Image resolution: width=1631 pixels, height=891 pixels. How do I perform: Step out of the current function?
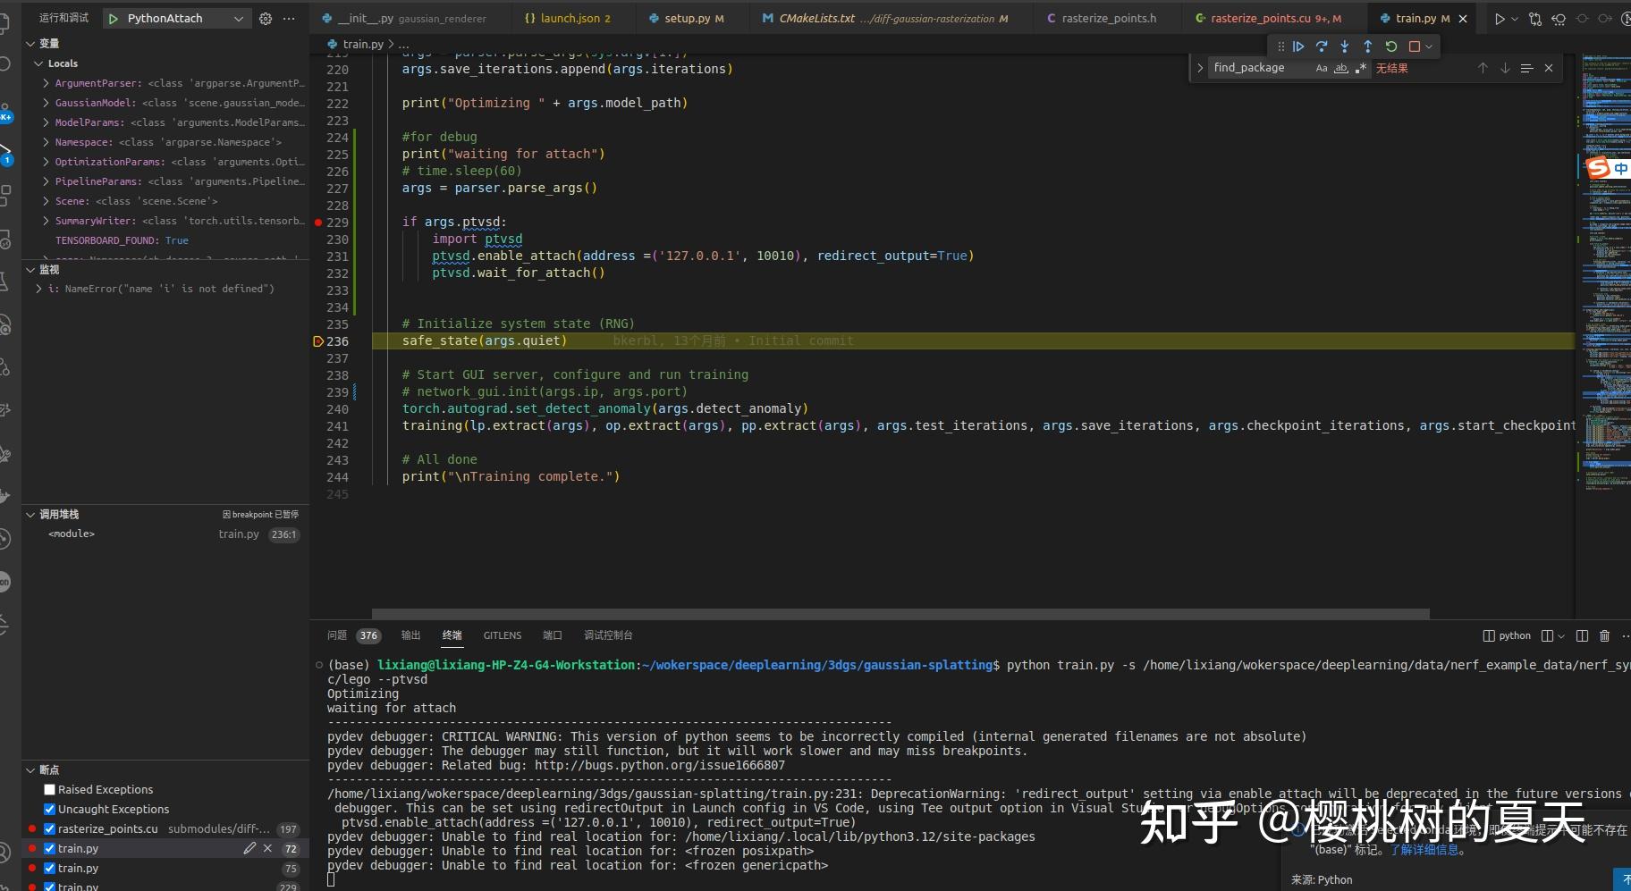1367,46
